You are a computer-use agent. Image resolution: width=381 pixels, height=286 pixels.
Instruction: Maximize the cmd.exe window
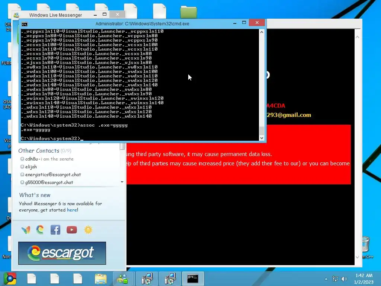(244, 23)
